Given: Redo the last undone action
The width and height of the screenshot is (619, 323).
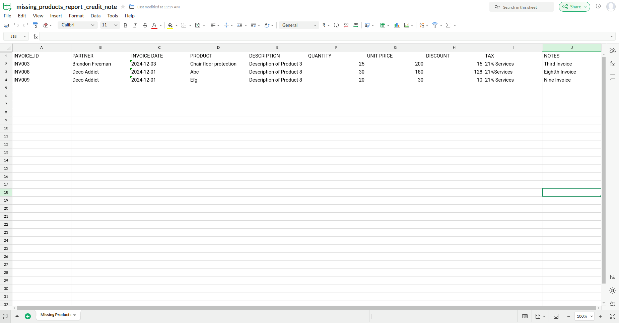Looking at the screenshot, I should (x=26, y=25).
